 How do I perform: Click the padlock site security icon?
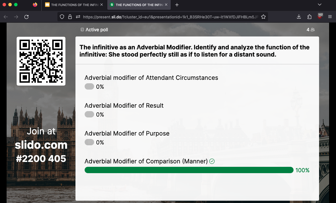click(x=70, y=17)
